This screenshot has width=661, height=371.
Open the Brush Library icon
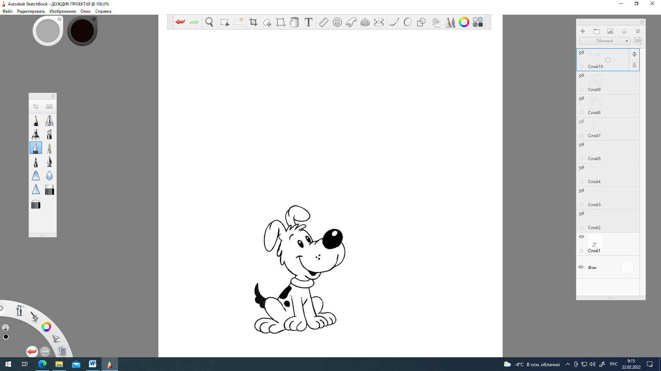click(49, 106)
